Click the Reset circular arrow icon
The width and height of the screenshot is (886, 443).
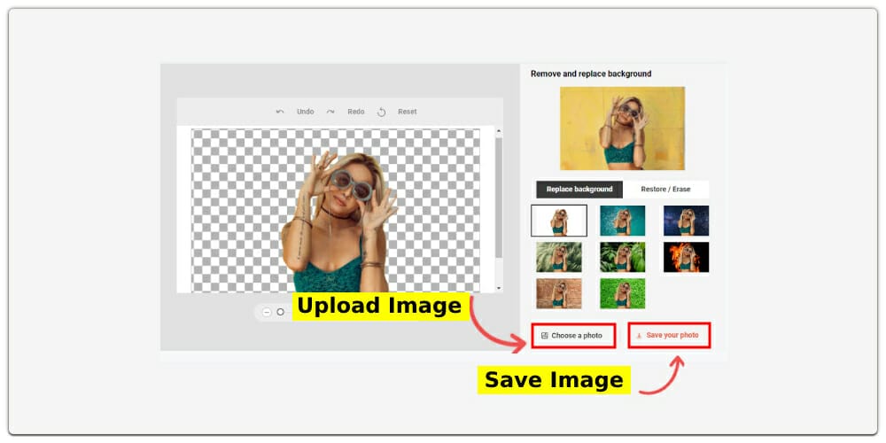click(382, 112)
